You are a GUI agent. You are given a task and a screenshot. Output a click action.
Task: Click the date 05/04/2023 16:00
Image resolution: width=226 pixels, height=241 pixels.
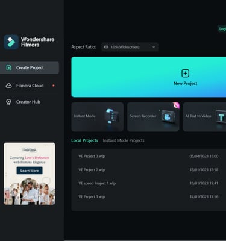coord(204,156)
